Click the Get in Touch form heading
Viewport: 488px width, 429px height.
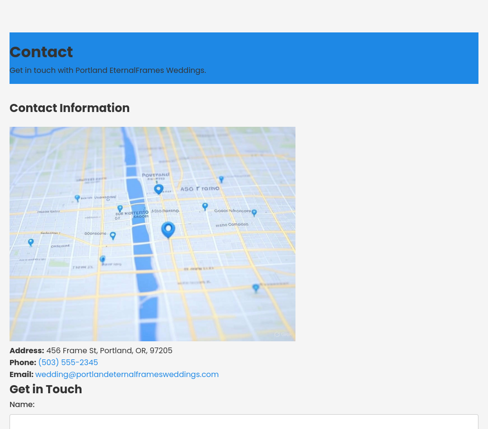click(46, 389)
